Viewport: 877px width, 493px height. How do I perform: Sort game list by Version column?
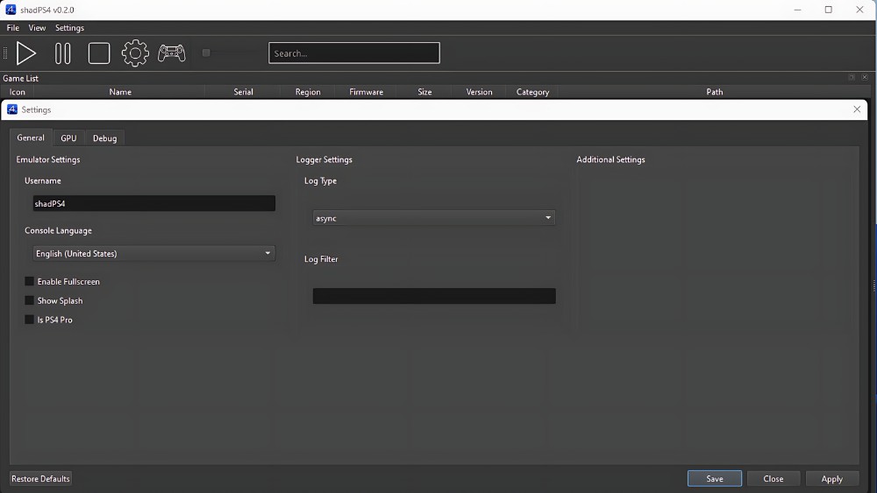pyautogui.click(x=480, y=92)
